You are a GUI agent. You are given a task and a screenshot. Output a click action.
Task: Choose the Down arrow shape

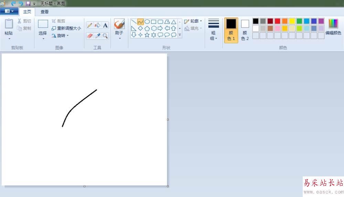pos(134,35)
